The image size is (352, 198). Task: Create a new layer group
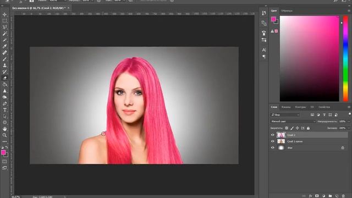pyautogui.click(x=330, y=196)
